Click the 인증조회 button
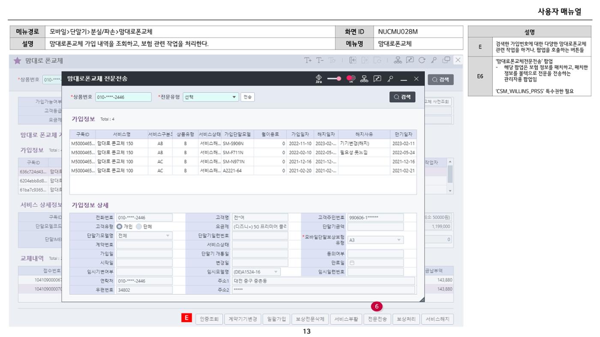600x337 pixels. tap(209, 319)
